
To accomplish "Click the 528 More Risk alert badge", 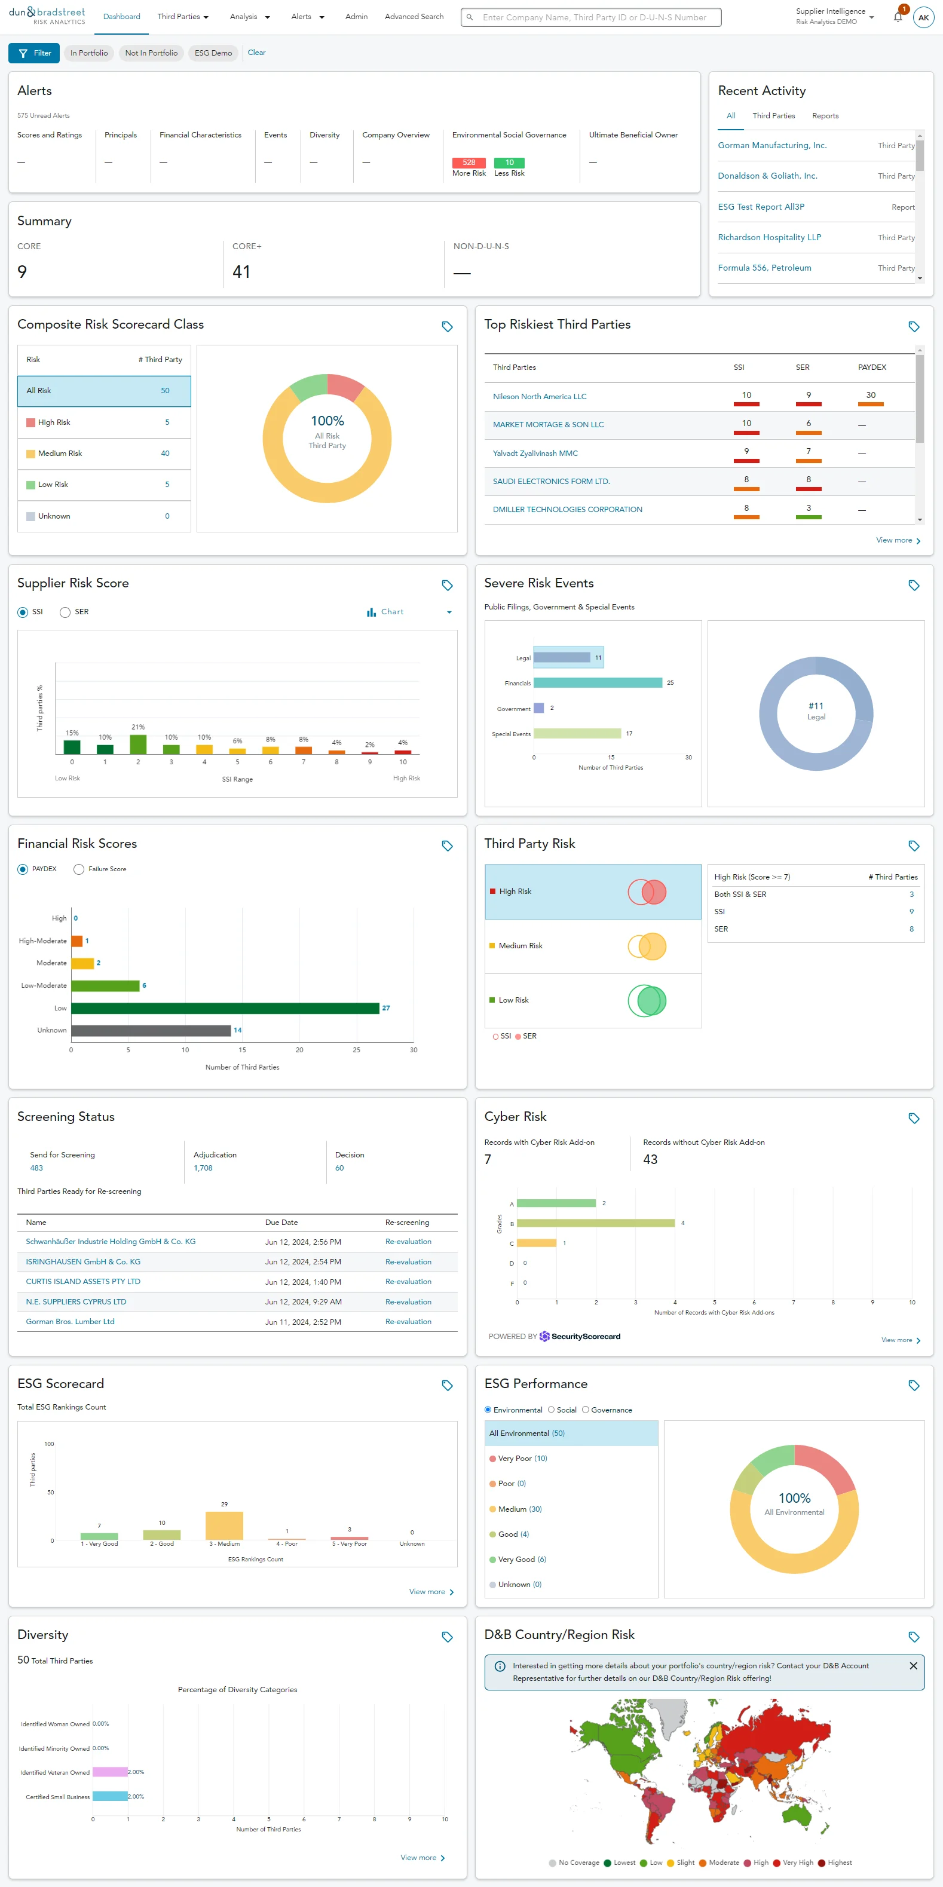I will (469, 163).
